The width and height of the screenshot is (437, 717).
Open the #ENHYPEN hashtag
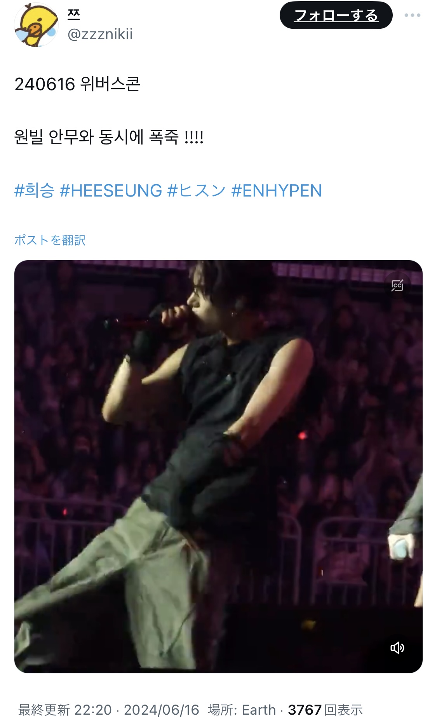(x=277, y=190)
